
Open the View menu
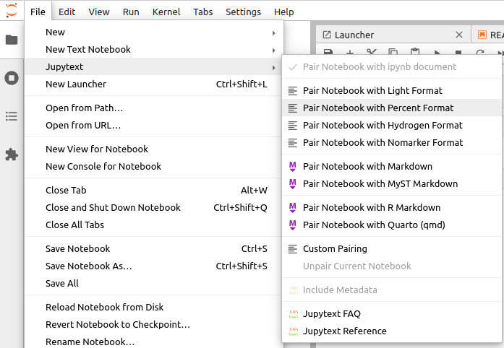tap(99, 12)
